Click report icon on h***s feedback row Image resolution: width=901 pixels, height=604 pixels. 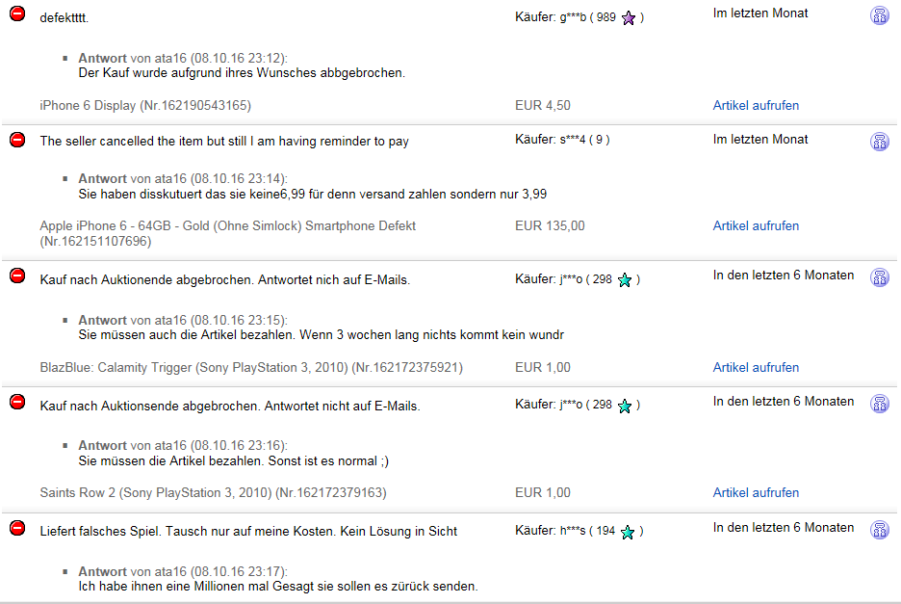pos(879,529)
